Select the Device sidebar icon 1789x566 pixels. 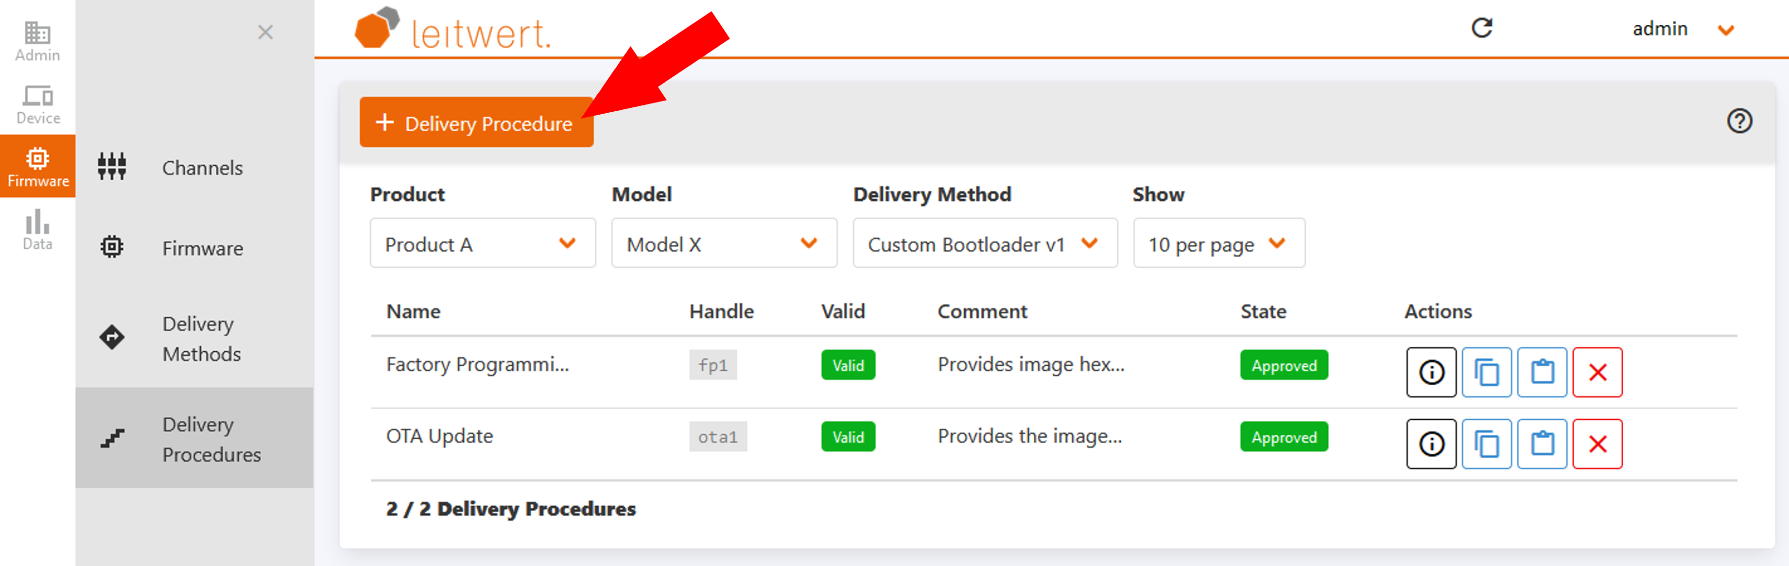(37, 104)
